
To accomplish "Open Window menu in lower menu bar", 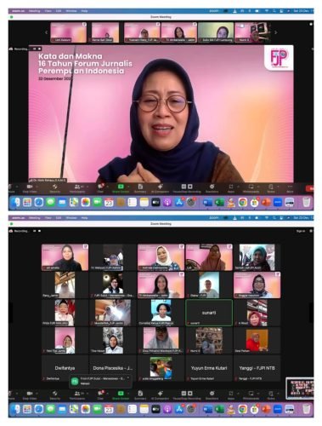I will coord(71,218).
